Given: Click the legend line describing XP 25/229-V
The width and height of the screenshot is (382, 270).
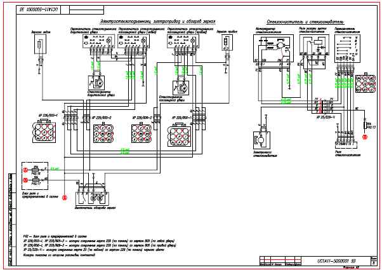Looking at the screenshot, I should [94, 250].
